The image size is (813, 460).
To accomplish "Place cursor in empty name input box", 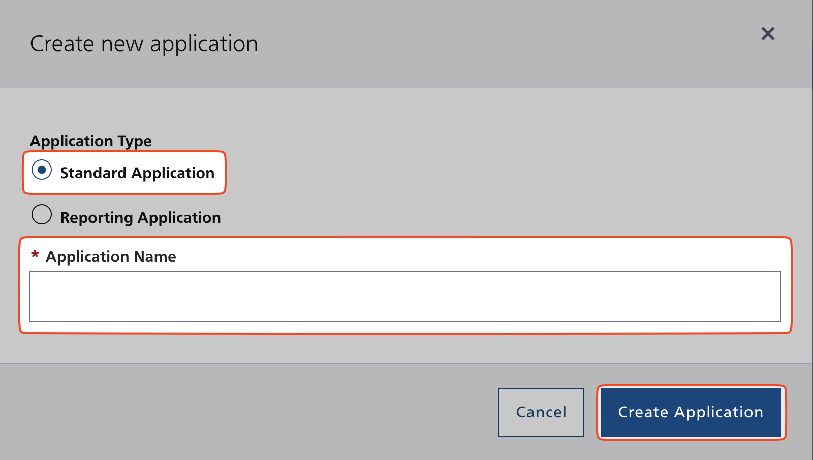I will tap(405, 297).
